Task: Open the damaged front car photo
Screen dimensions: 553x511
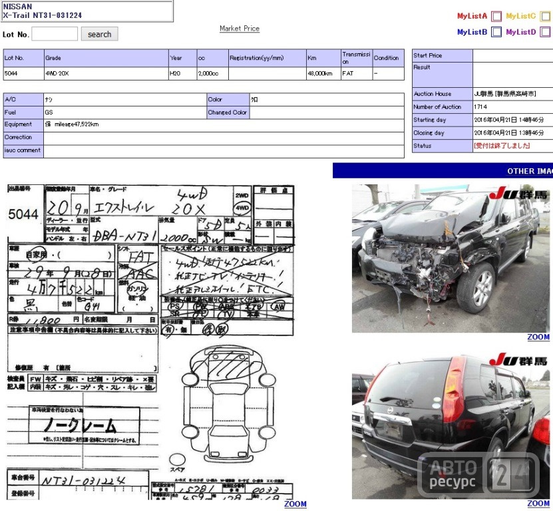Action: click(451, 259)
